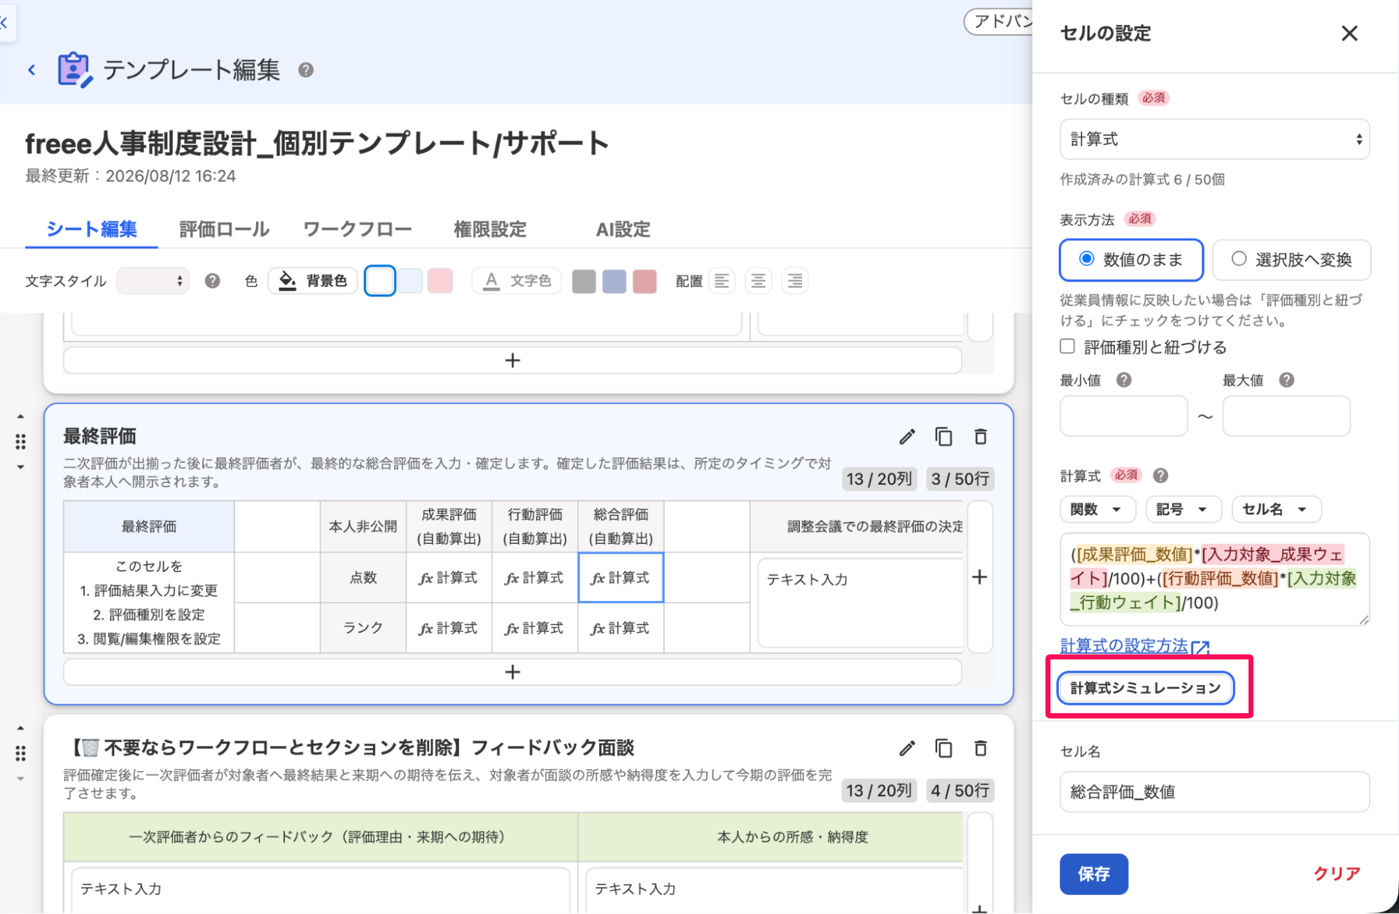Select 選択肢へ変換 display option

(1291, 260)
